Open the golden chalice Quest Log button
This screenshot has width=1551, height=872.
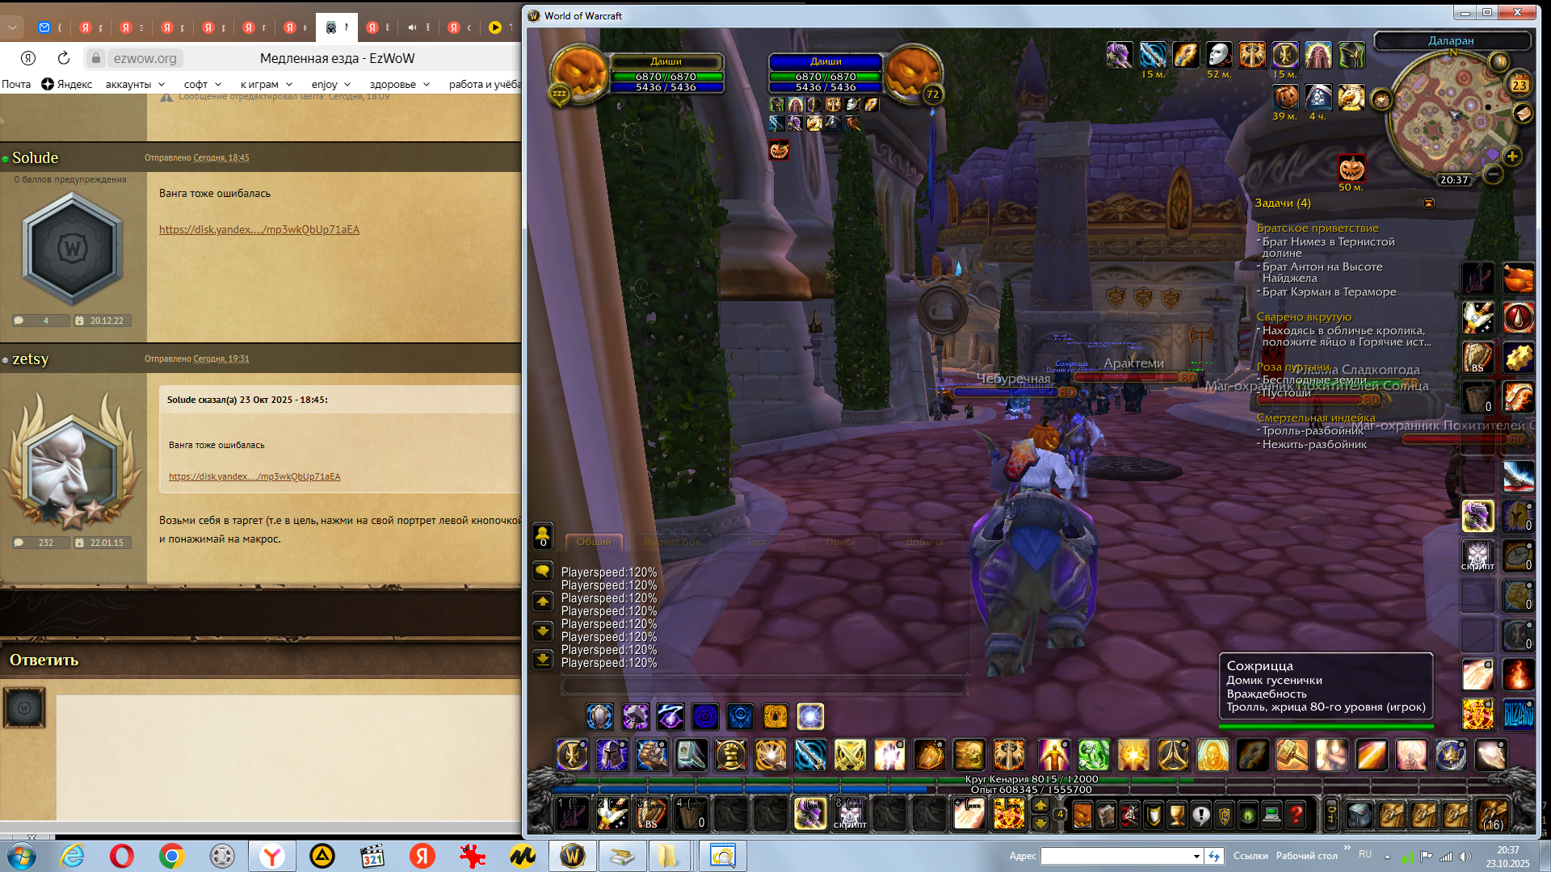(x=1177, y=815)
